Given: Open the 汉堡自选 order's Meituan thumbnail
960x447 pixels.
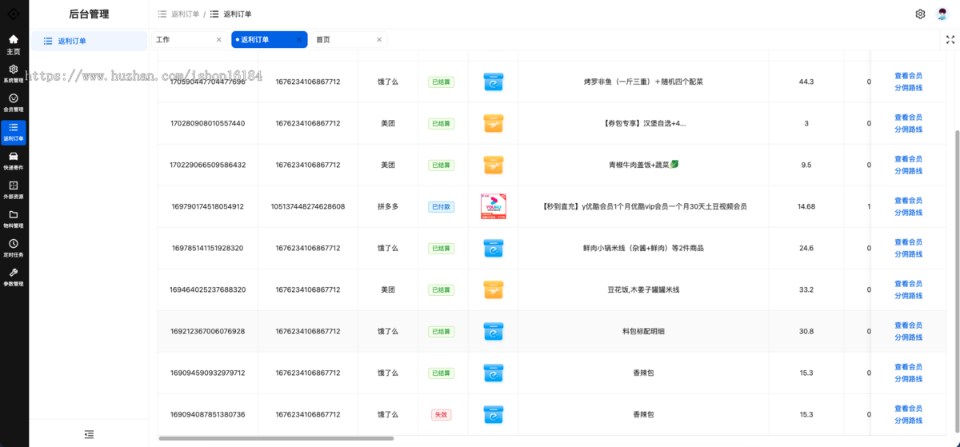Looking at the screenshot, I should pyautogui.click(x=494, y=123).
